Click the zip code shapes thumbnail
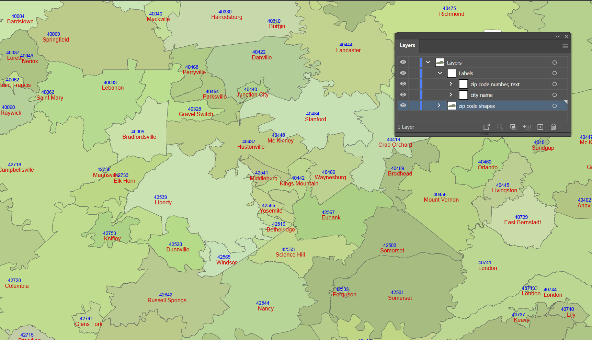This screenshot has height=340, width=592. click(452, 106)
